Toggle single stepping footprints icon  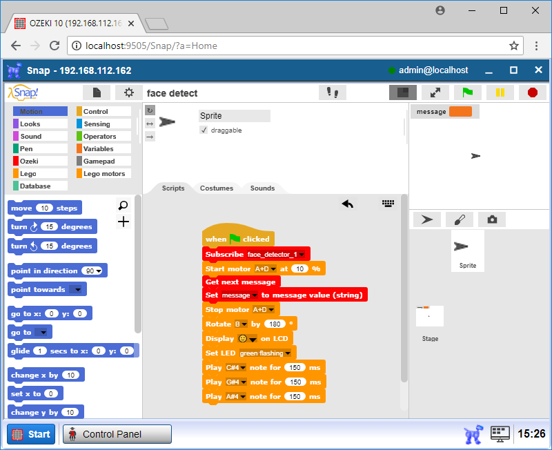click(333, 92)
